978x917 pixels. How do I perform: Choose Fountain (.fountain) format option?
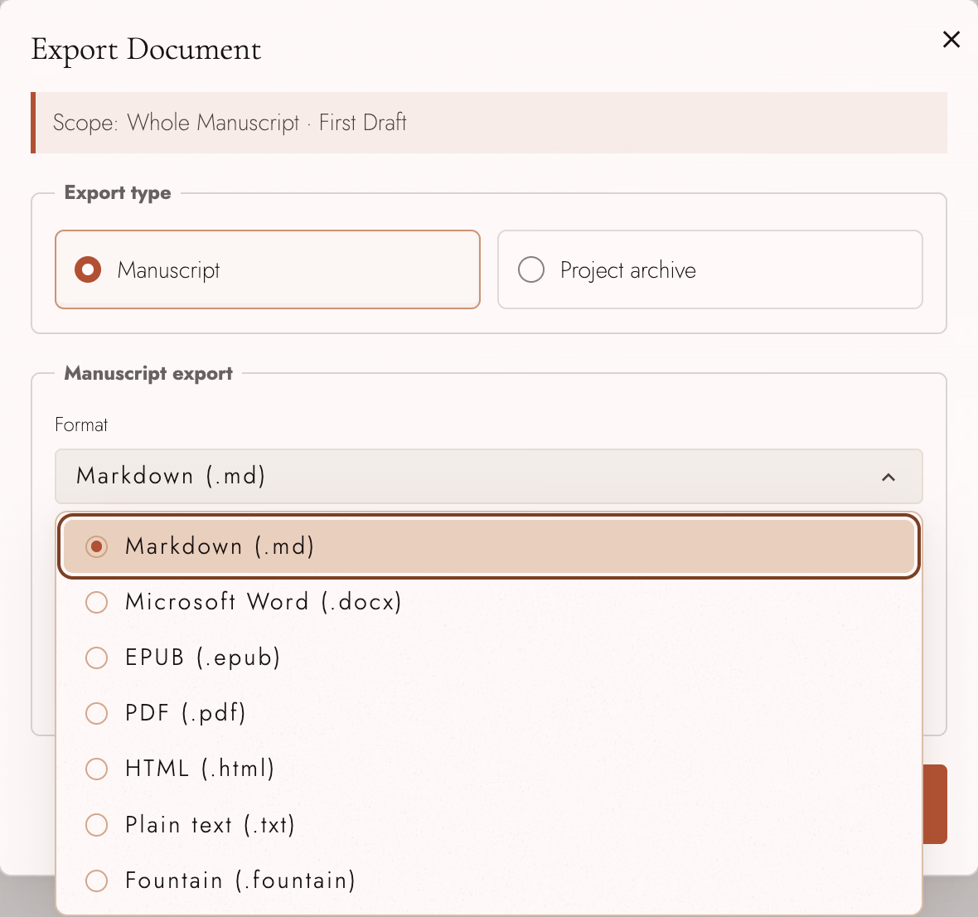pyautogui.click(x=488, y=881)
